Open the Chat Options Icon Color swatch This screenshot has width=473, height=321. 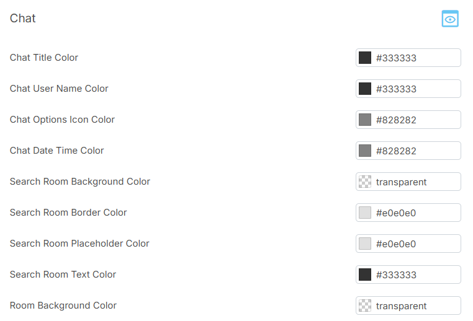click(x=365, y=120)
